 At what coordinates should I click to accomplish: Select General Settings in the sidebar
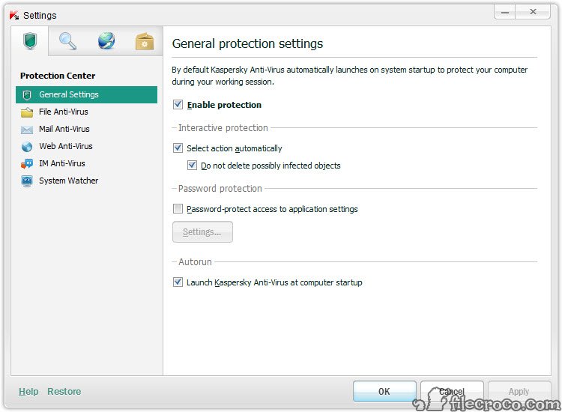[86, 94]
